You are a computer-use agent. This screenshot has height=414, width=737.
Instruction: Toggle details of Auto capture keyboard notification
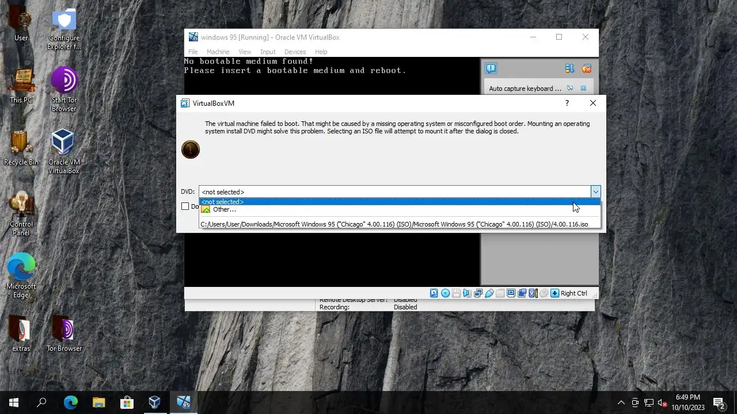click(x=569, y=89)
